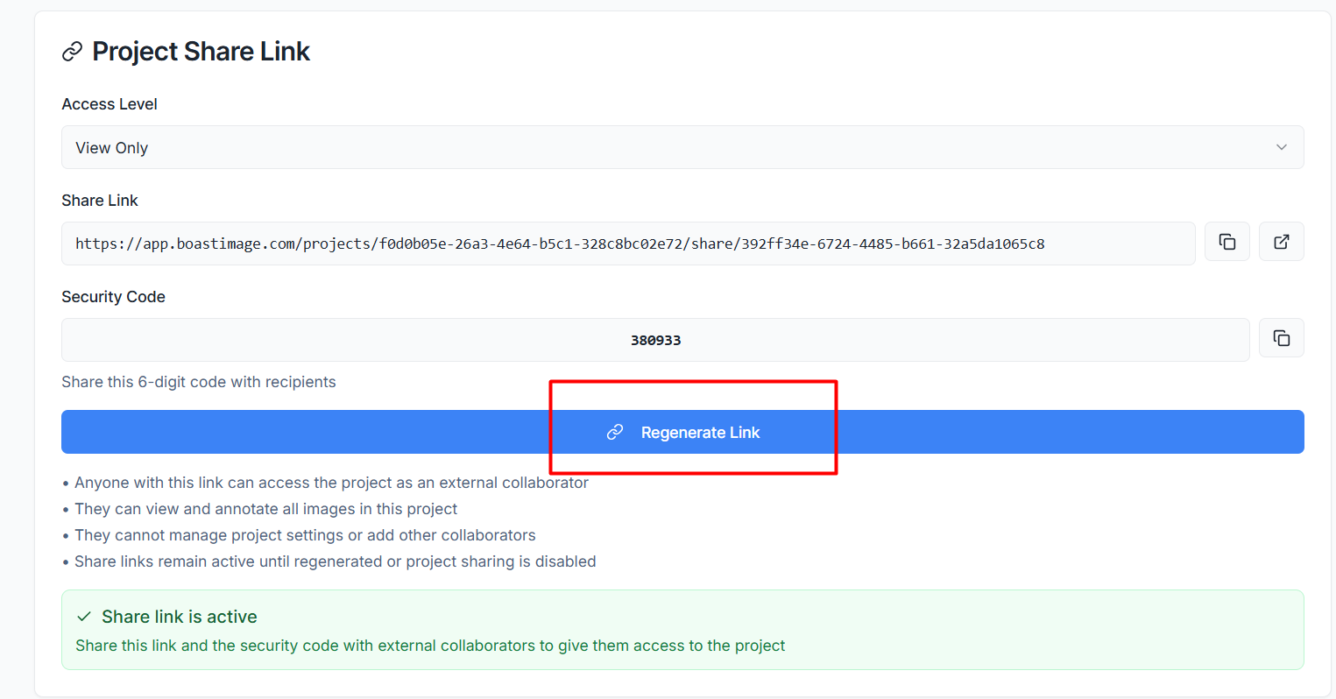Expand the Access Level chevron arrow
This screenshot has width=1336, height=699.
[1281, 147]
